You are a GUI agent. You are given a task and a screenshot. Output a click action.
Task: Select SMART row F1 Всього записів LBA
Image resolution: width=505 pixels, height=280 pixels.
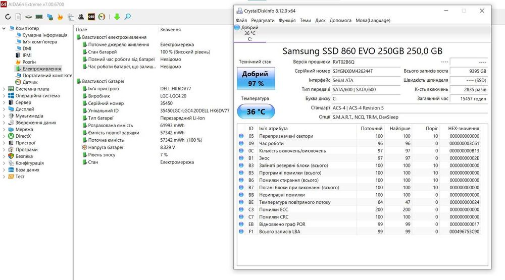coord(359,232)
